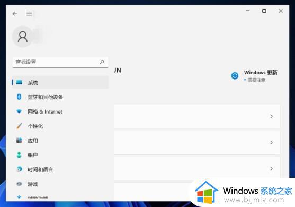This screenshot has width=295, height=207.
Task: Close the Settings window
Action: point(281,11)
